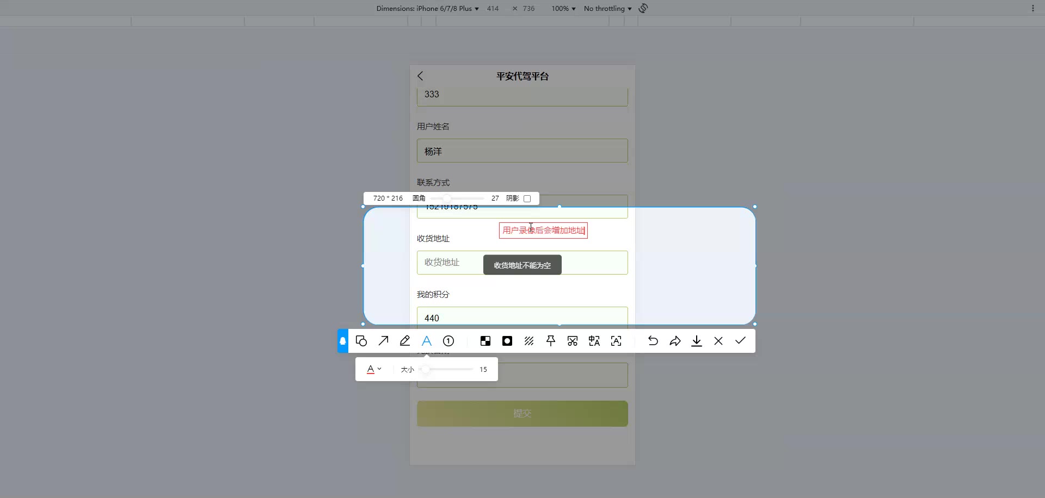Open the Dimensions device dropdown

click(428, 9)
